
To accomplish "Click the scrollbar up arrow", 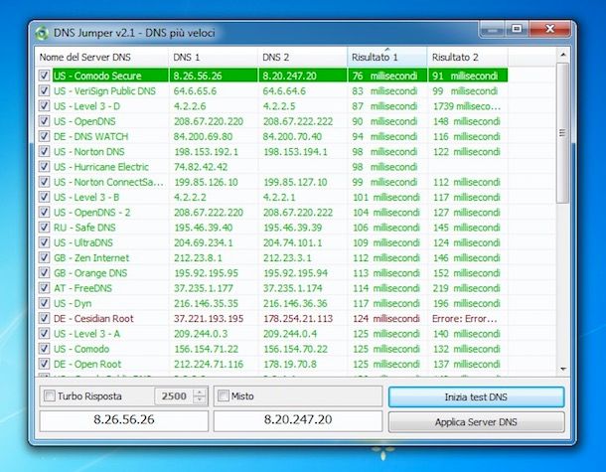I will pos(563,55).
